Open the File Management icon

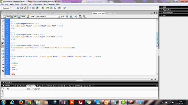tap(67, 17)
